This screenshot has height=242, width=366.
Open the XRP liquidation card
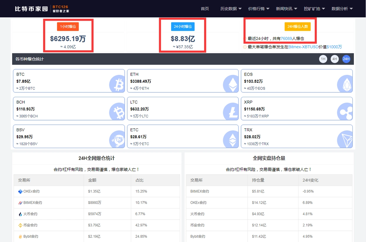(x=297, y=109)
